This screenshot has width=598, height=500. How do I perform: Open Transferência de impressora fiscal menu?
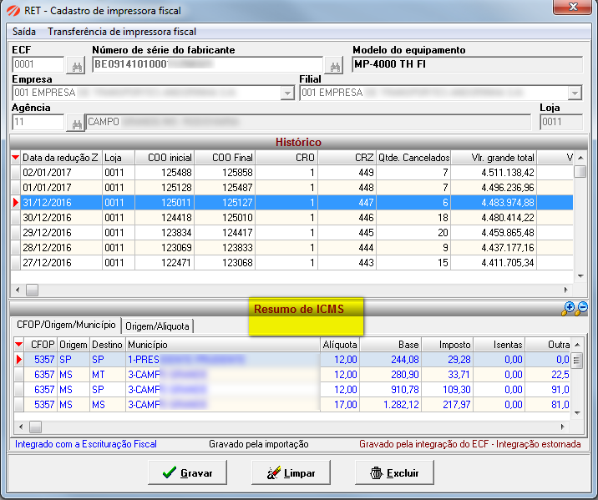click(122, 32)
